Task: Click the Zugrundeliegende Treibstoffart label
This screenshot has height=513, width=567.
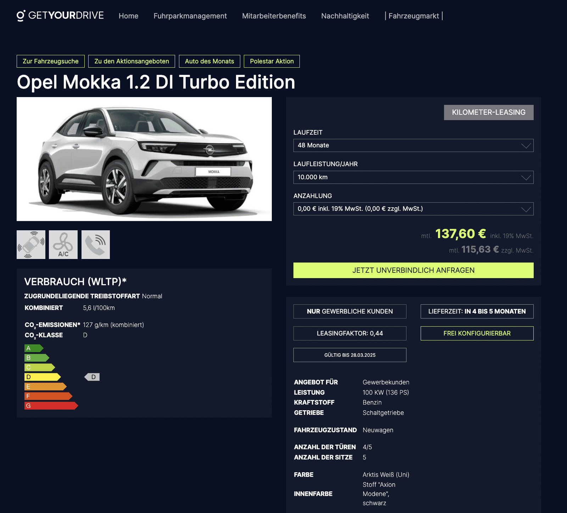Action: (82, 296)
